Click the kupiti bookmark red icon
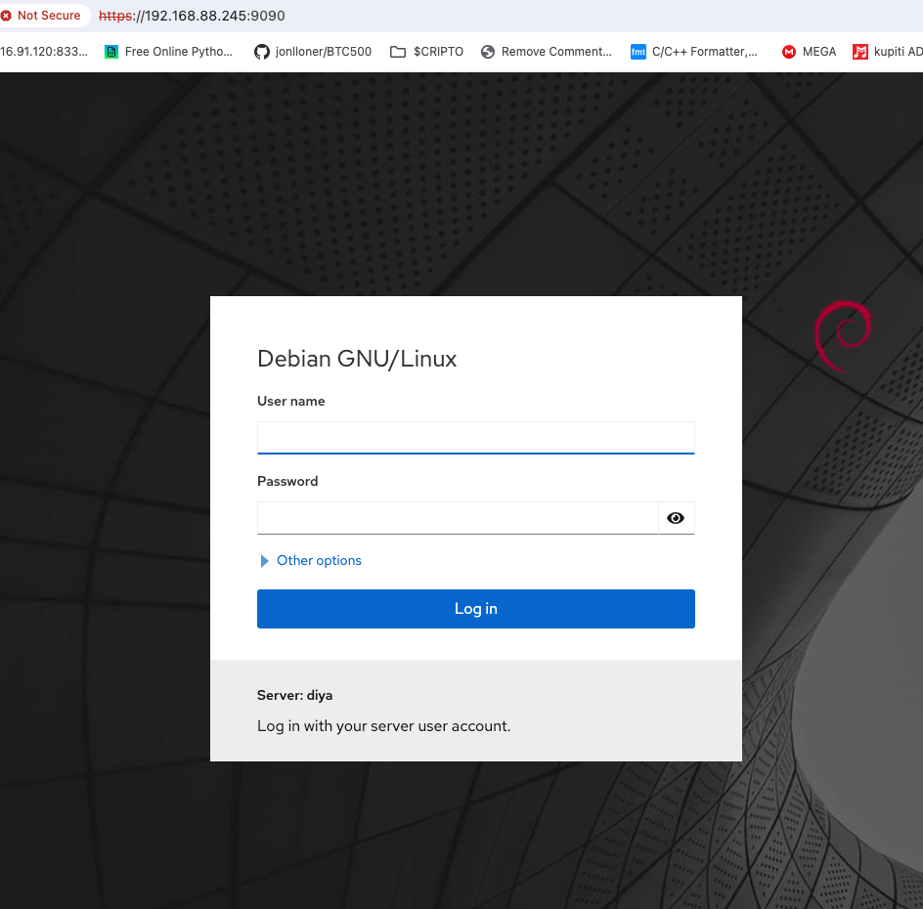The height and width of the screenshot is (909, 923). pyautogui.click(x=860, y=52)
